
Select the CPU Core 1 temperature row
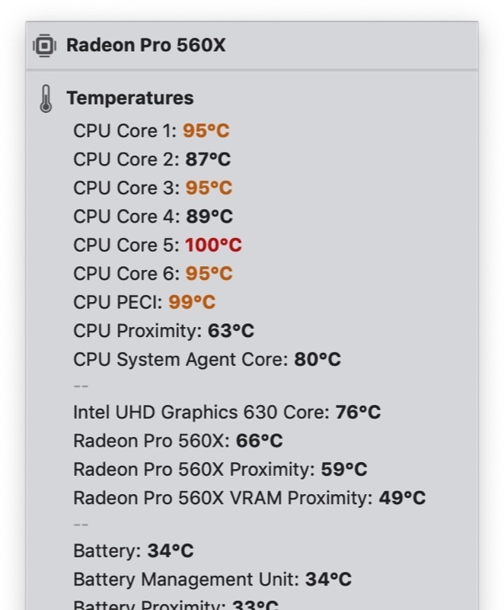[x=151, y=131]
